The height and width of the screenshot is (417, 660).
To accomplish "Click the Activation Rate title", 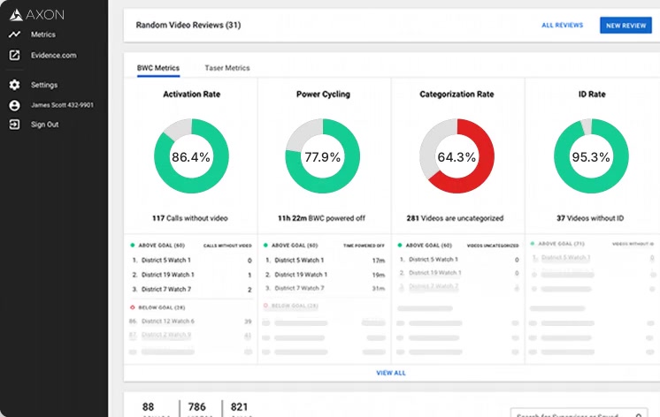I will [191, 95].
